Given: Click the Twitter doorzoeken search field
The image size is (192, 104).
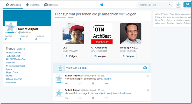Looking at the screenshot, I should (155, 5).
